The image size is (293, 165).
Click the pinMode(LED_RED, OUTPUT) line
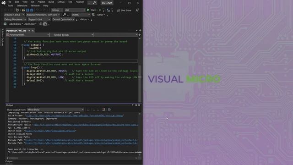[x=45, y=55]
